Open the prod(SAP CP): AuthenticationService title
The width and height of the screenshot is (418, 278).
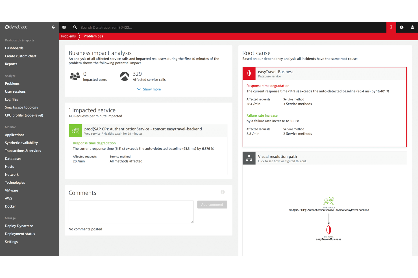(143, 129)
